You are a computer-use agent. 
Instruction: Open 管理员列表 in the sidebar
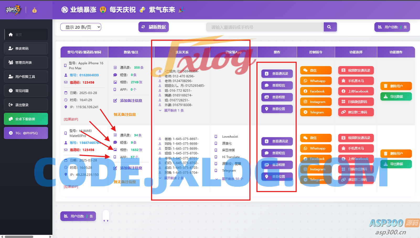pyautogui.click(x=26, y=62)
